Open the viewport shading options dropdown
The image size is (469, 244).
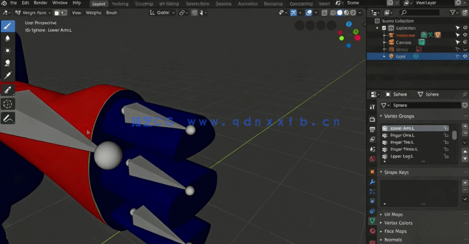360,13
